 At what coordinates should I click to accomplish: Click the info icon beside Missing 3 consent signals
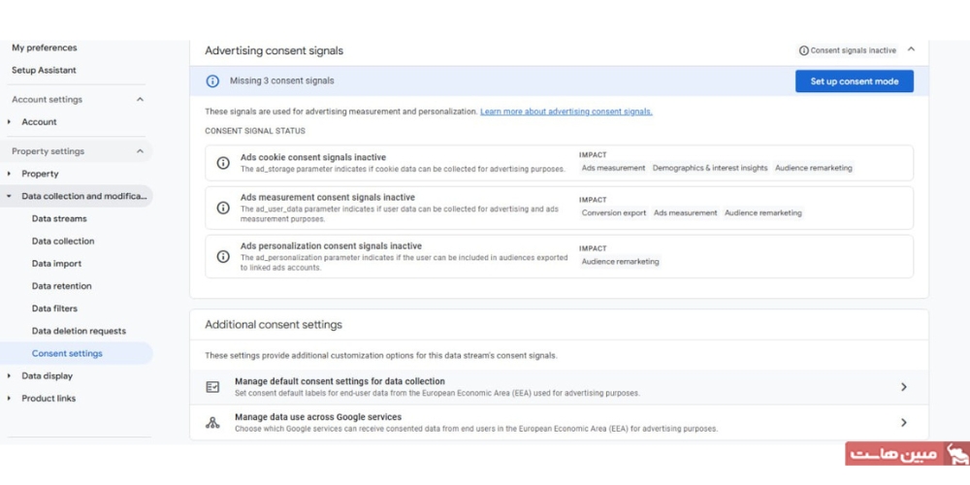pyautogui.click(x=213, y=81)
